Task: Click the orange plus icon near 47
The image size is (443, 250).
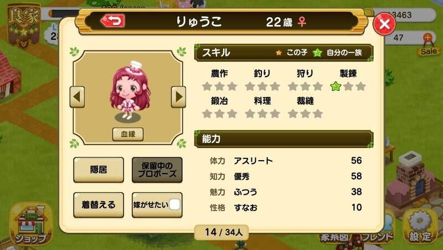Action: pyautogui.click(x=427, y=37)
